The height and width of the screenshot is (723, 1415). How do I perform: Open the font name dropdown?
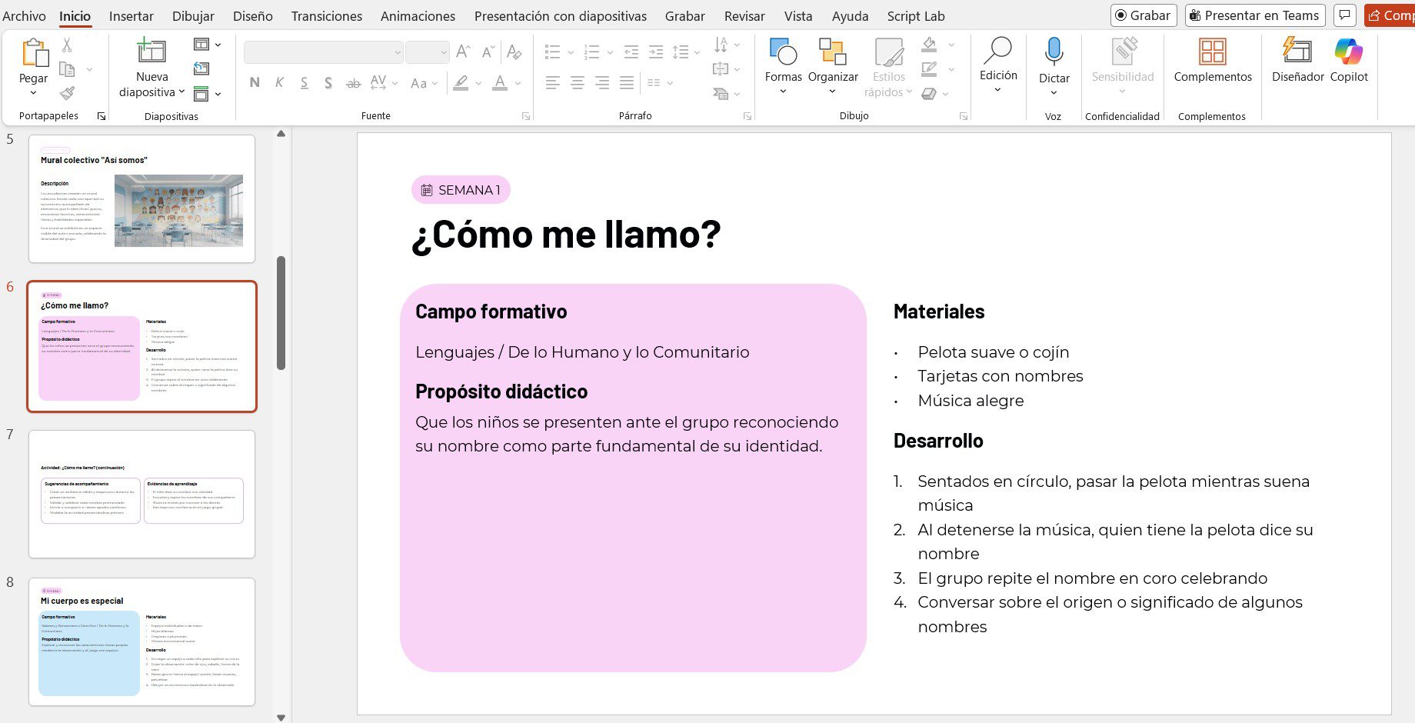point(398,52)
